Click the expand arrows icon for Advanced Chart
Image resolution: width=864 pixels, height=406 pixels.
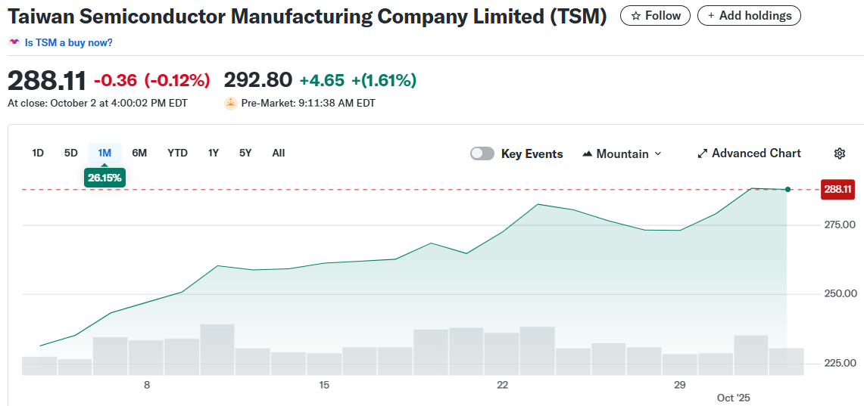pos(702,153)
